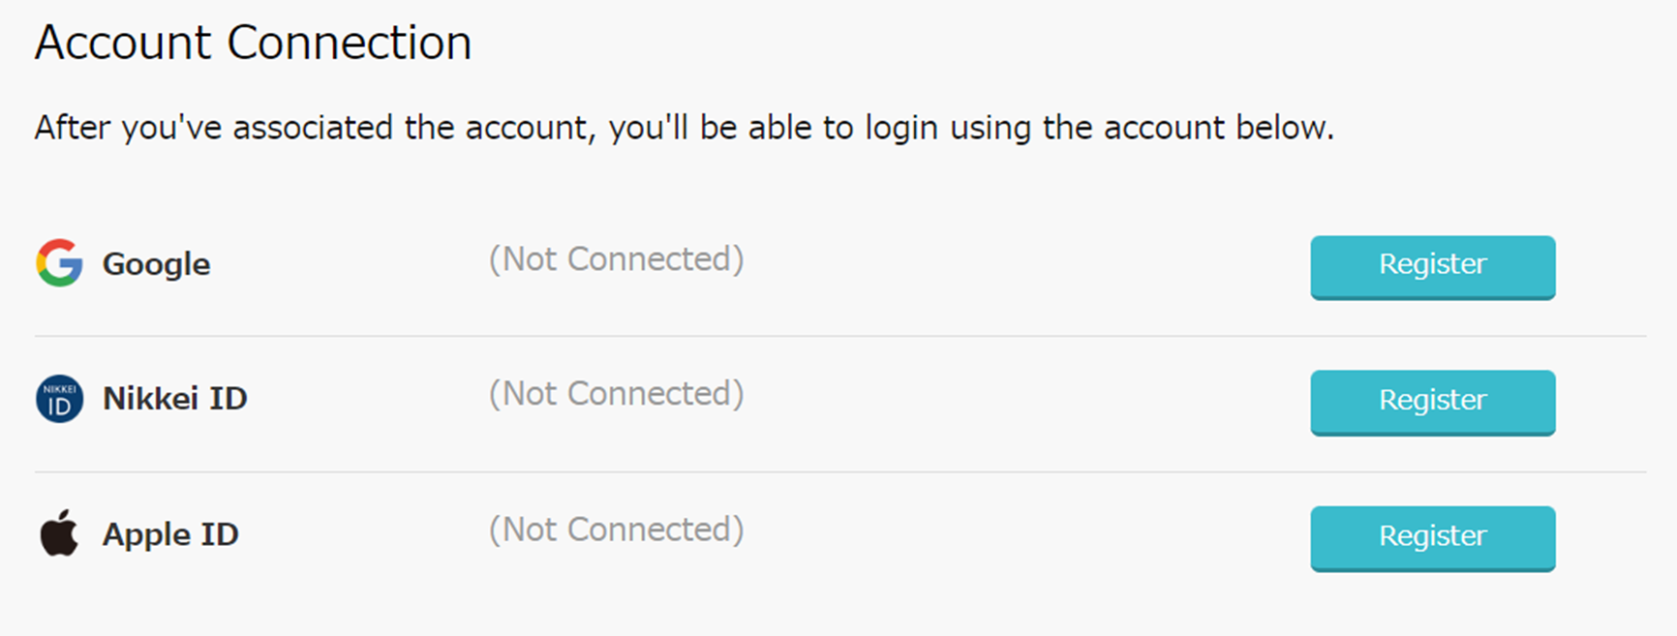Register a Google account connection

pos(1432,267)
